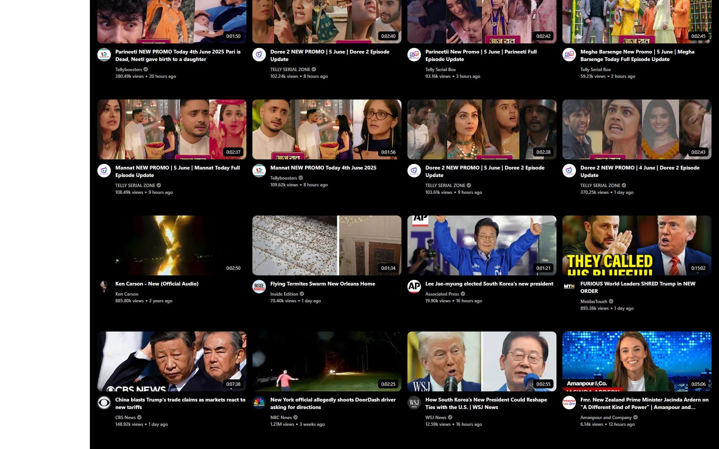The width and height of the screenshot is (719, 449).
Task: Open MeidasTouch channel name link
Action: pyautogui.click(x=594, y=301)
